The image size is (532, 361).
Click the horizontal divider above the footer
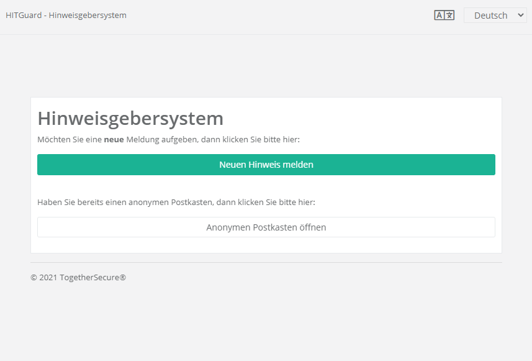(266, 262)
